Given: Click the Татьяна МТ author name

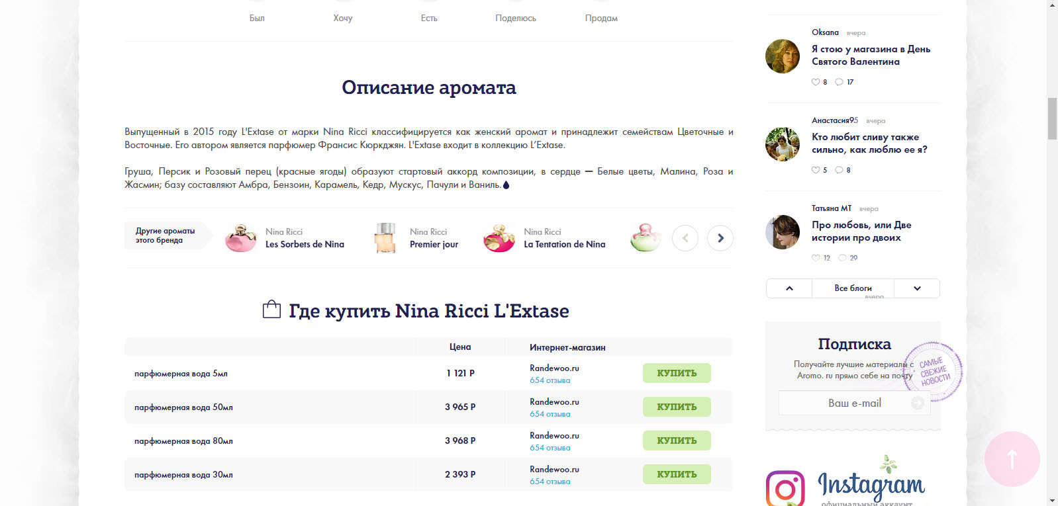Looking at the screenshot, I should coord(832,208).
